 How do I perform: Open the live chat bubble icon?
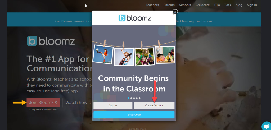(267, 126)
